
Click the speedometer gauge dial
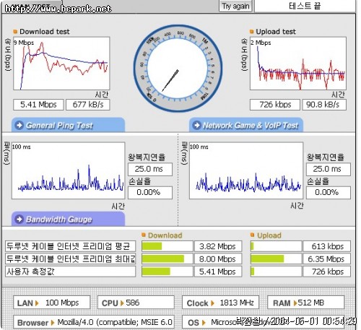[x=178, y=69]
